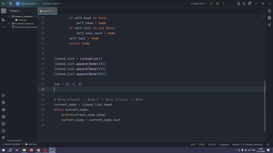
Task: Click 'linked_list.append(Node(25))' in the editor
Action: [x=80, y=64]
